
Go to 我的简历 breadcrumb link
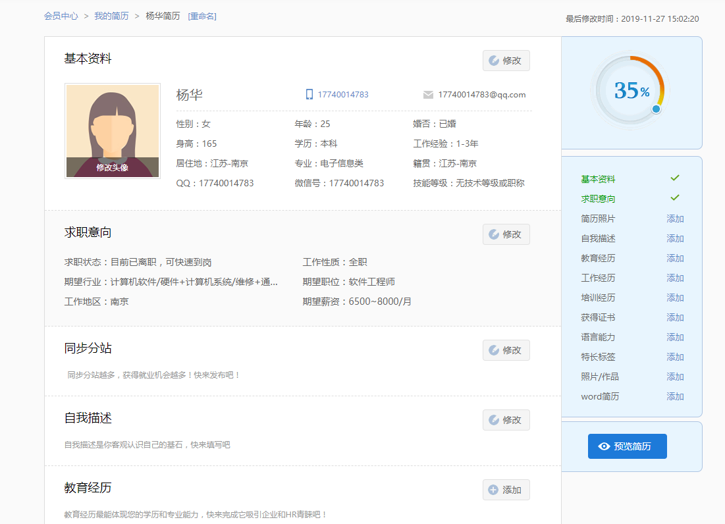(x=111, y=16)
